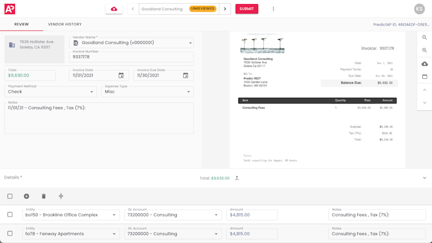Download the invoice with the cloud icon
This screenshot has width=432, height=243.
(x=425, y=63)
